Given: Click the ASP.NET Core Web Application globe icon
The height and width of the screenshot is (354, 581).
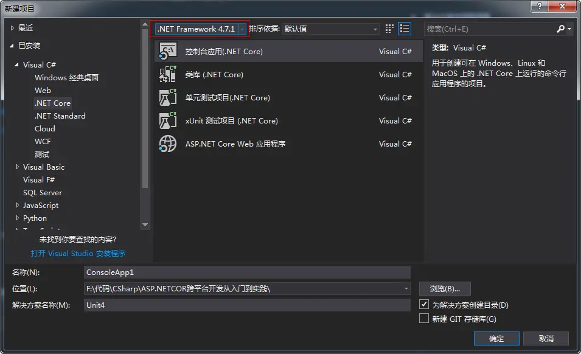Looking at the screenshot, I should coord(168,144).
